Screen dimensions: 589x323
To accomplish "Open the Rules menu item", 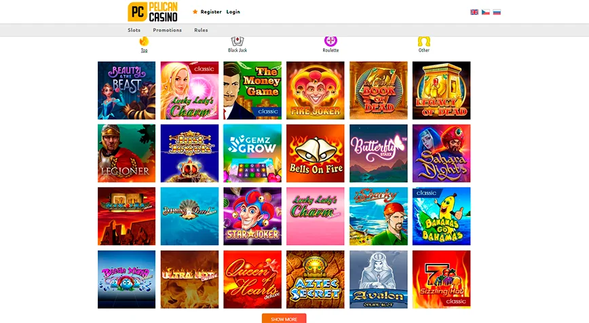I will tap(201, 30).
